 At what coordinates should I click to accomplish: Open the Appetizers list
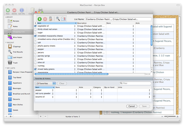17,83
